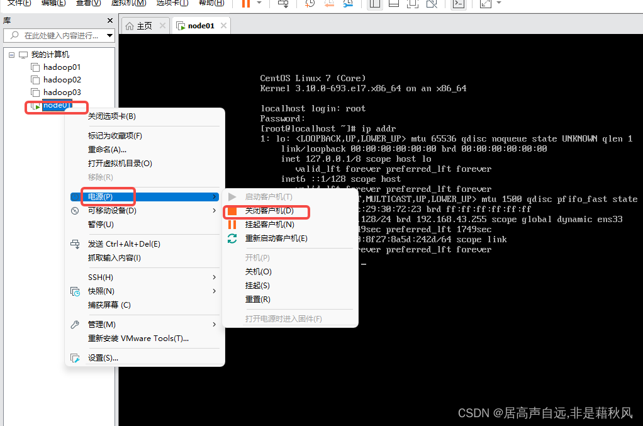This screenshot has height=426, width=643.
Task: Select hadoop01 in the library tree
Action: 62,67
